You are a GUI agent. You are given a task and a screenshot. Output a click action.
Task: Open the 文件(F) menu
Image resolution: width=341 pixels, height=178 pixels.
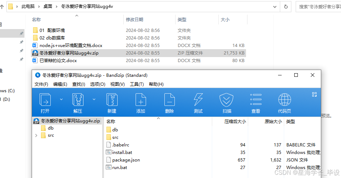[x=41, y=84]
